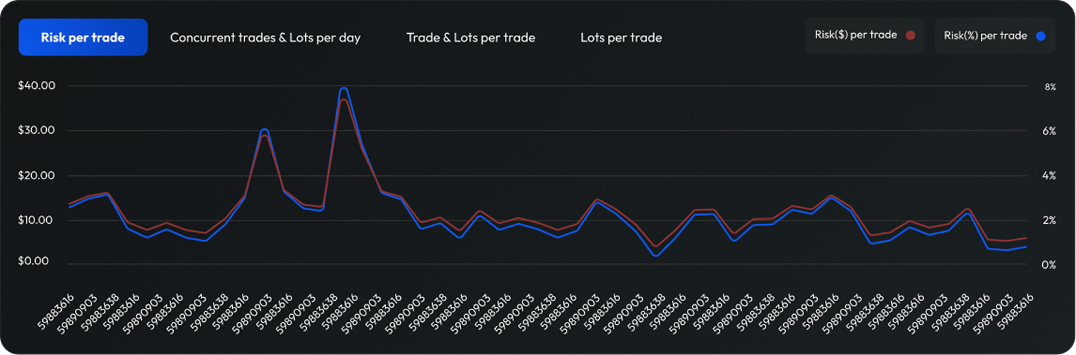This screenshot has height=355, width=1076.
Task: Switch to Concurrent trades & Lots per day
Action: click(265, 38)
